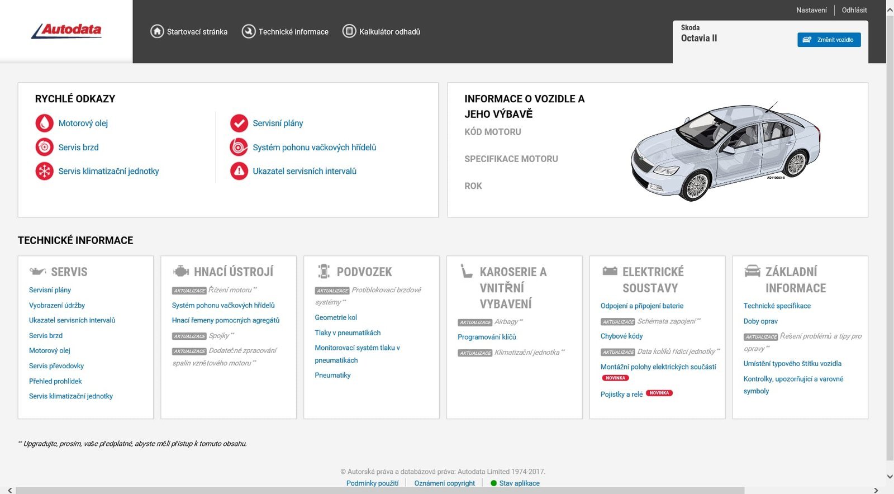Open Tlaky v pneumatikách link
Screen dimensions: 894x494
coord(348,332)
